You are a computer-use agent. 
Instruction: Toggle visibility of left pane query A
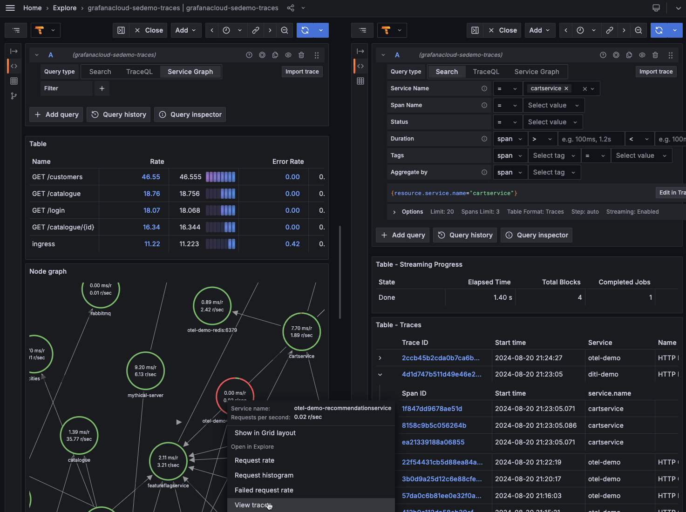(x=288, y=55)
